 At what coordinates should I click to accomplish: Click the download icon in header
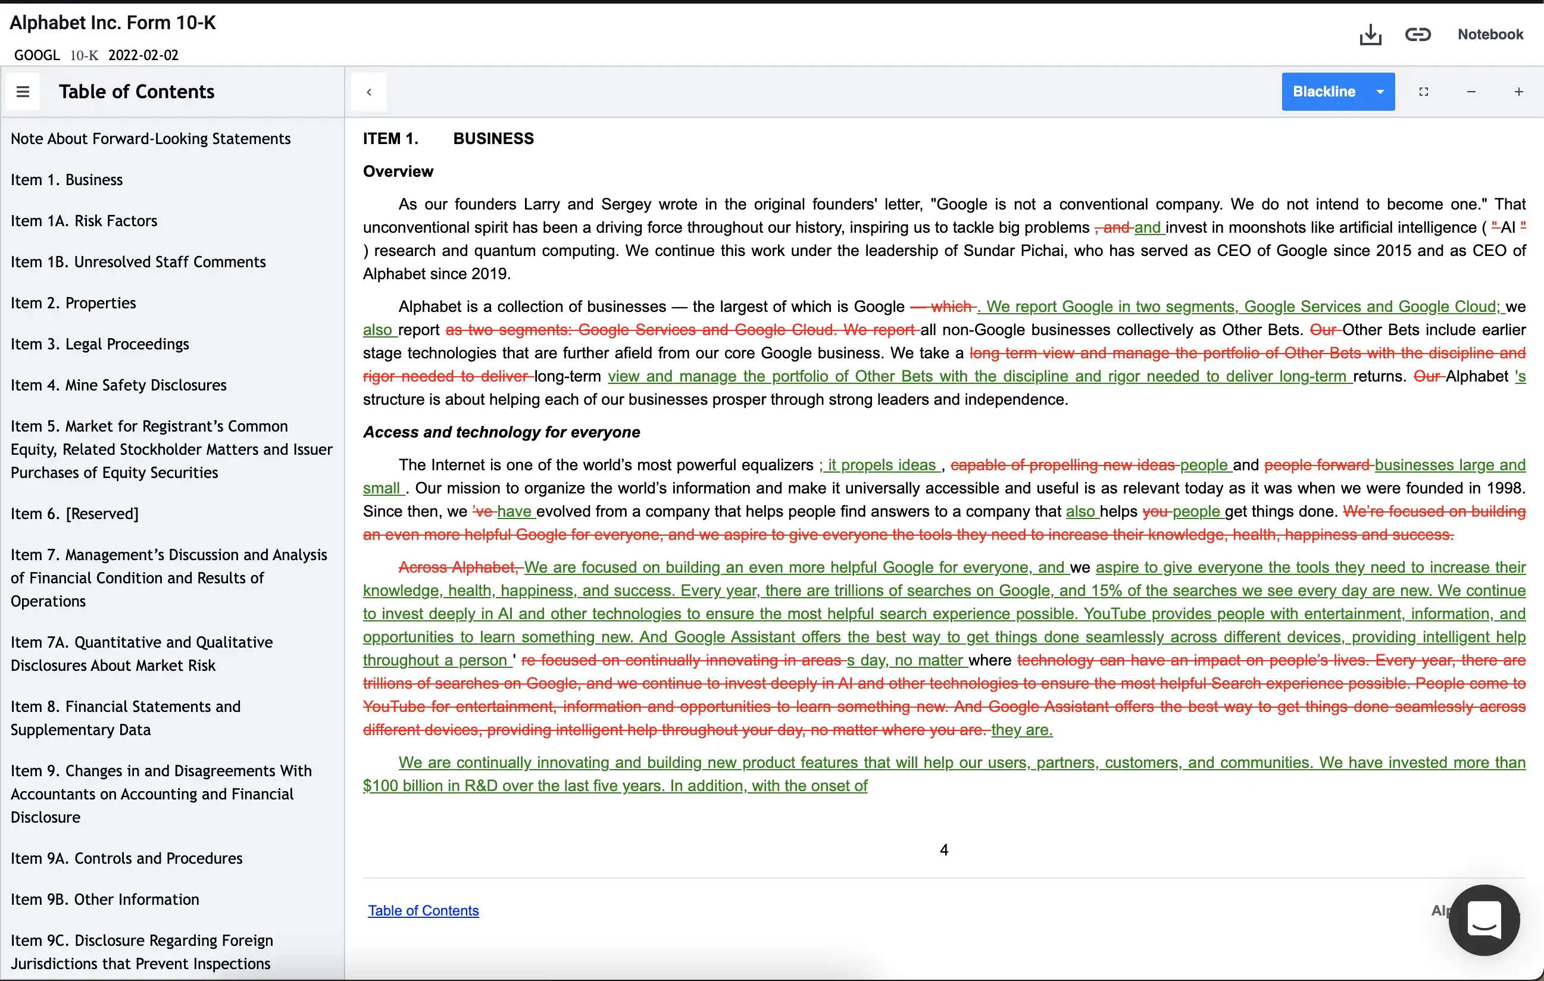click(1370, 35)
